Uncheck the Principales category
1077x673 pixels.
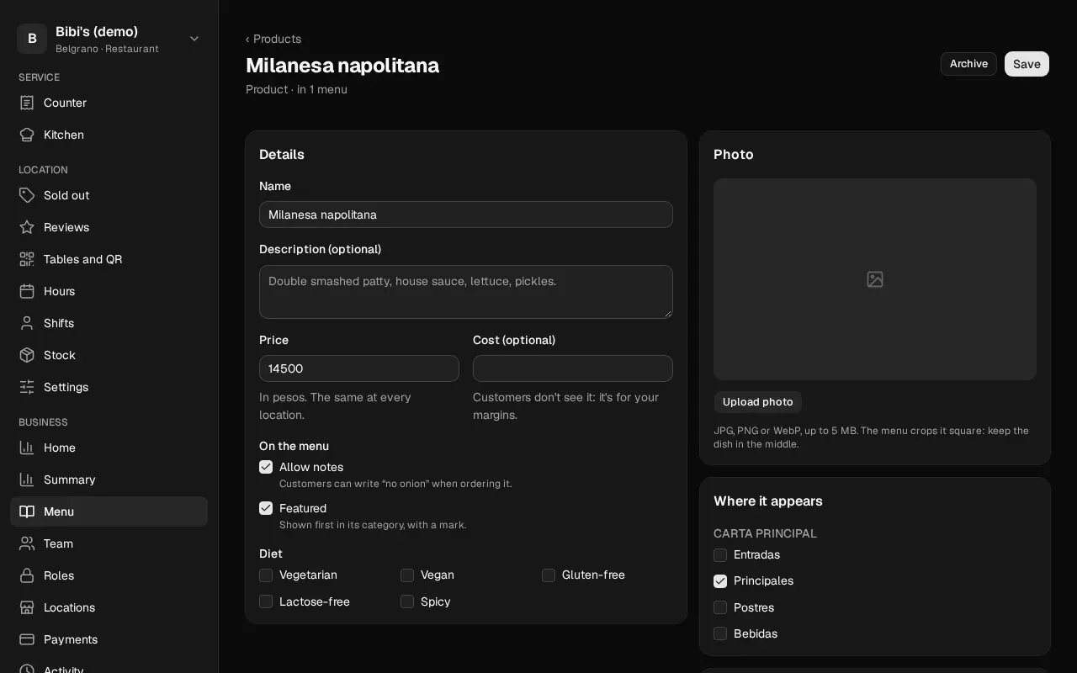click(x=720, y=581)
